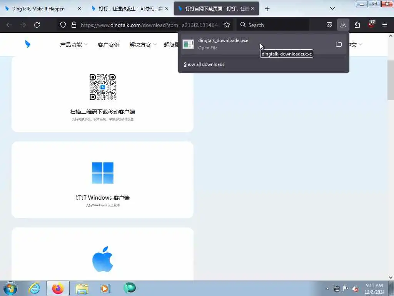The width and height of the screenshot is (394, 296).
Task: Show hidden system tray icons
Action: pyautogui.click(x=327, y=289)
